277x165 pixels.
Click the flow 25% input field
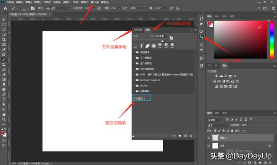point(114,8)
